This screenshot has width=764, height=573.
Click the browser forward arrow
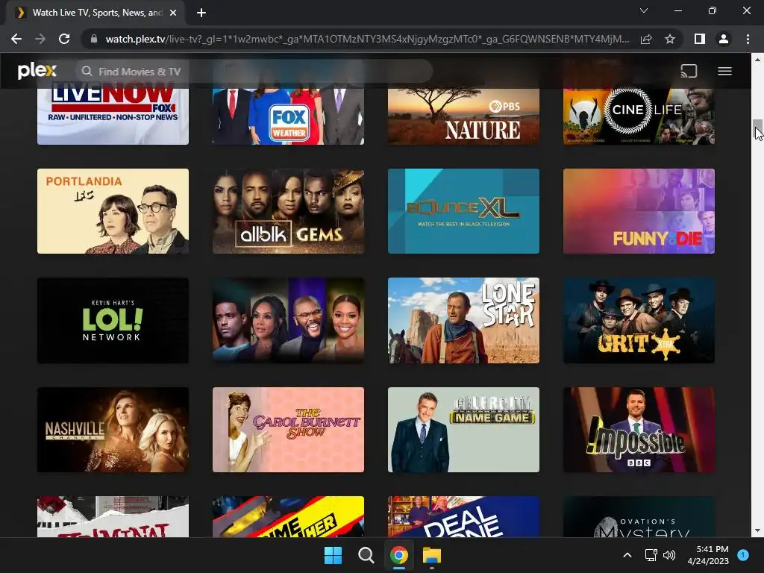pyautogui.click(x=40, y=39)
